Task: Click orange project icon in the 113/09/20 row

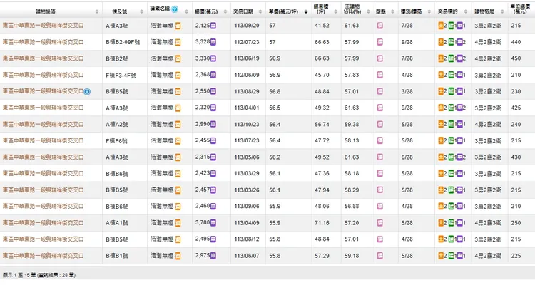Action: coord(178,26)
